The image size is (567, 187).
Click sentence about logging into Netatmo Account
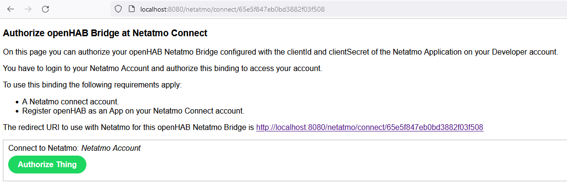coord(163,69)
